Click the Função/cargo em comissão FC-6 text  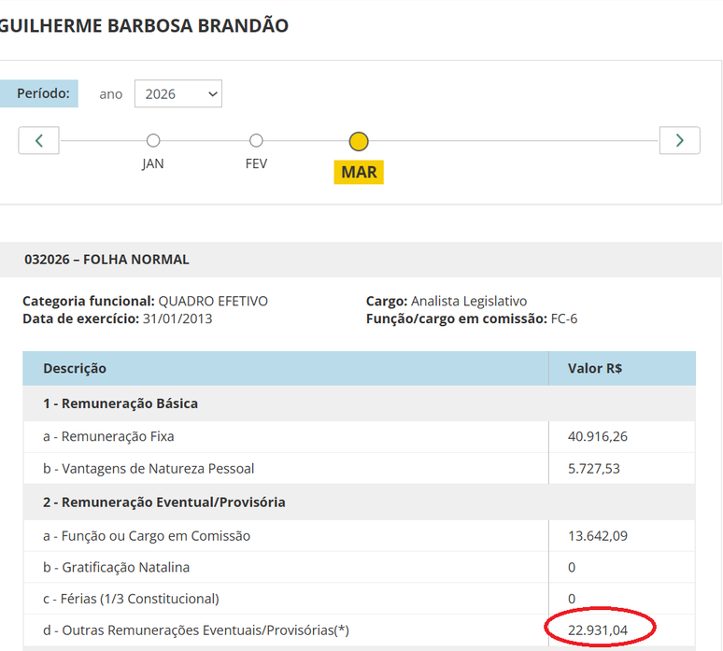(x=471, y=318)
